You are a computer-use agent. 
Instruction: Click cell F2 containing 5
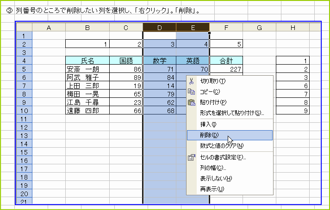pyautogui.click(x=226, y=44)
